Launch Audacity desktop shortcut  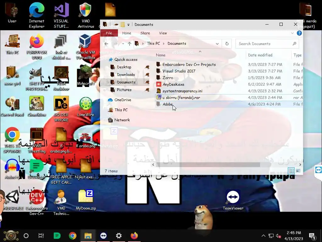pos(12,169)
